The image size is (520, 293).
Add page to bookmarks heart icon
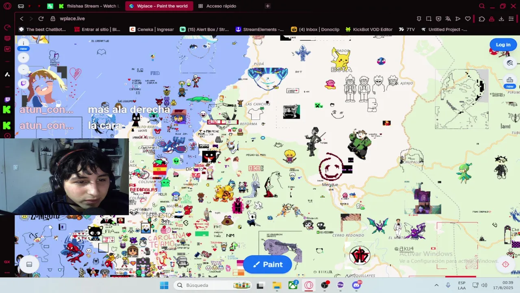(x=468, y=19)
